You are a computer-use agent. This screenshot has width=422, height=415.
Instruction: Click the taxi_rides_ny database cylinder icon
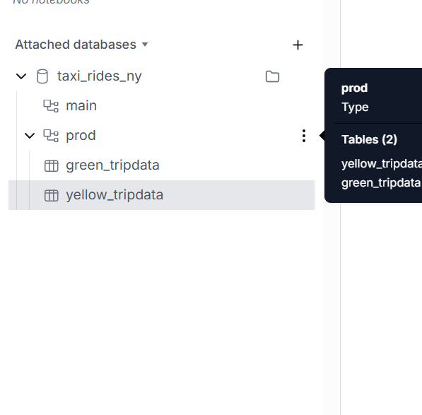pos(42,76)
